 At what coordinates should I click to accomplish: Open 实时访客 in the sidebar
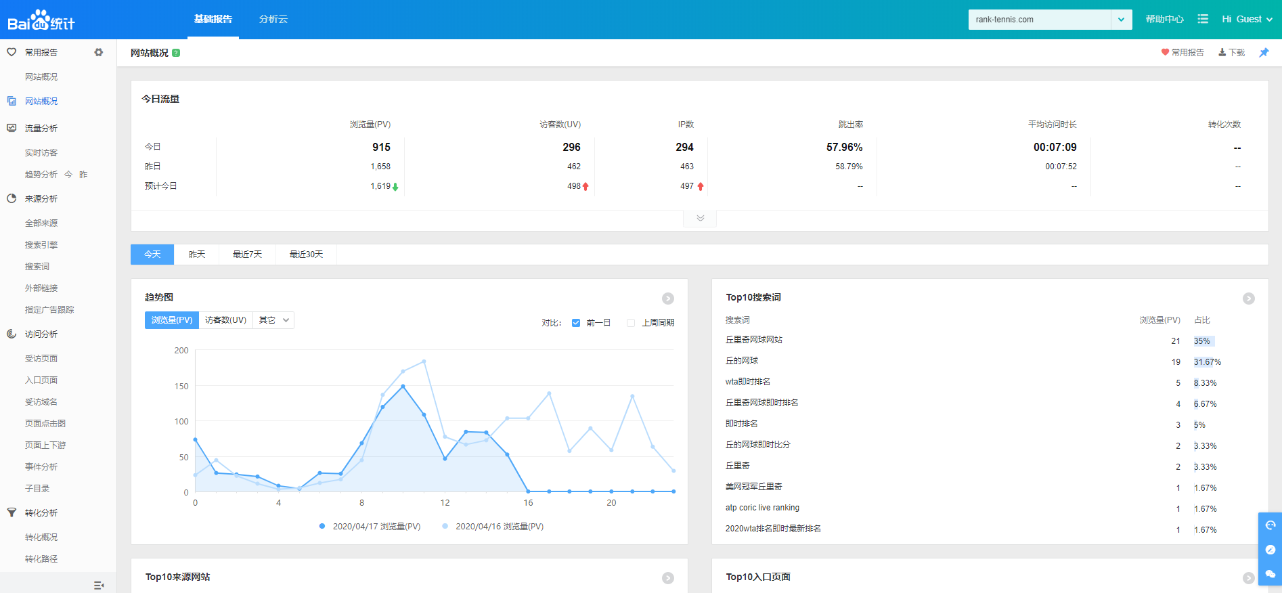point(41,153)
